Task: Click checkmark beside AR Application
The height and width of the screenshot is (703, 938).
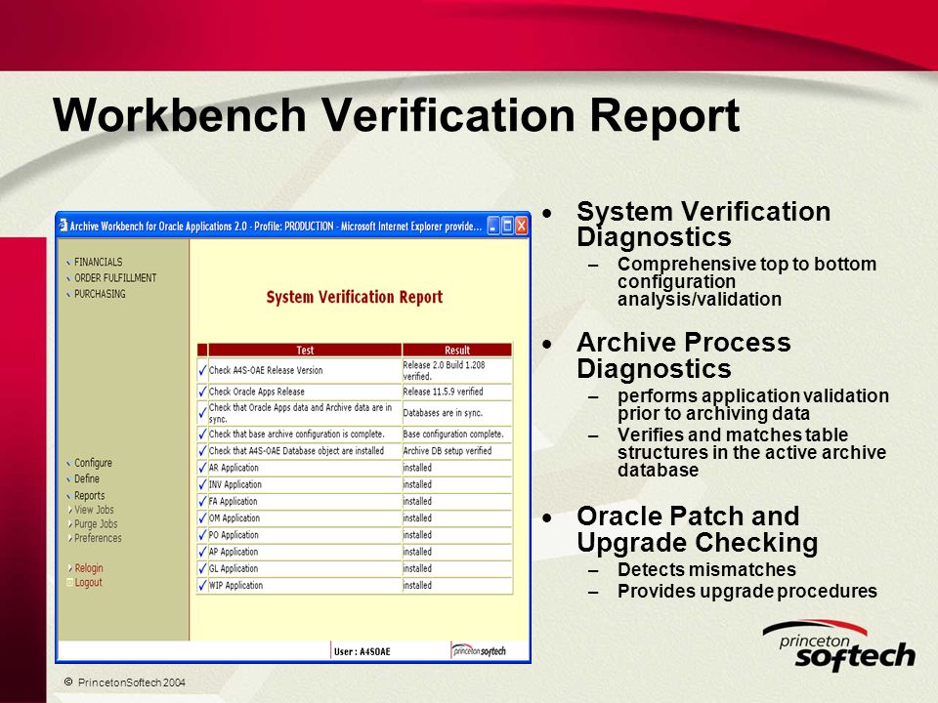Action: point(202,468)
